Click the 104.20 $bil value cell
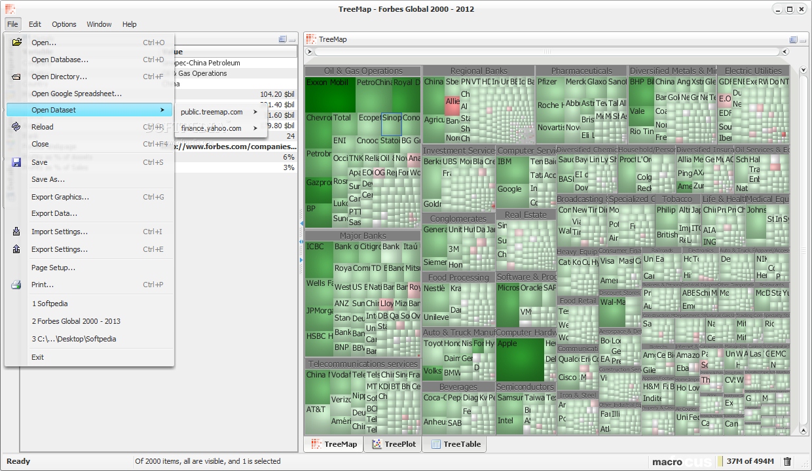The image size is (812, 471). 229,94
